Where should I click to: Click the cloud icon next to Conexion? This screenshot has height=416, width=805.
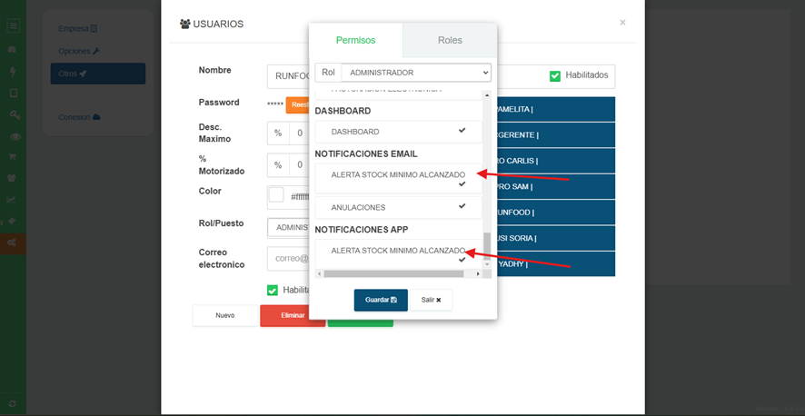click(96, 117)
